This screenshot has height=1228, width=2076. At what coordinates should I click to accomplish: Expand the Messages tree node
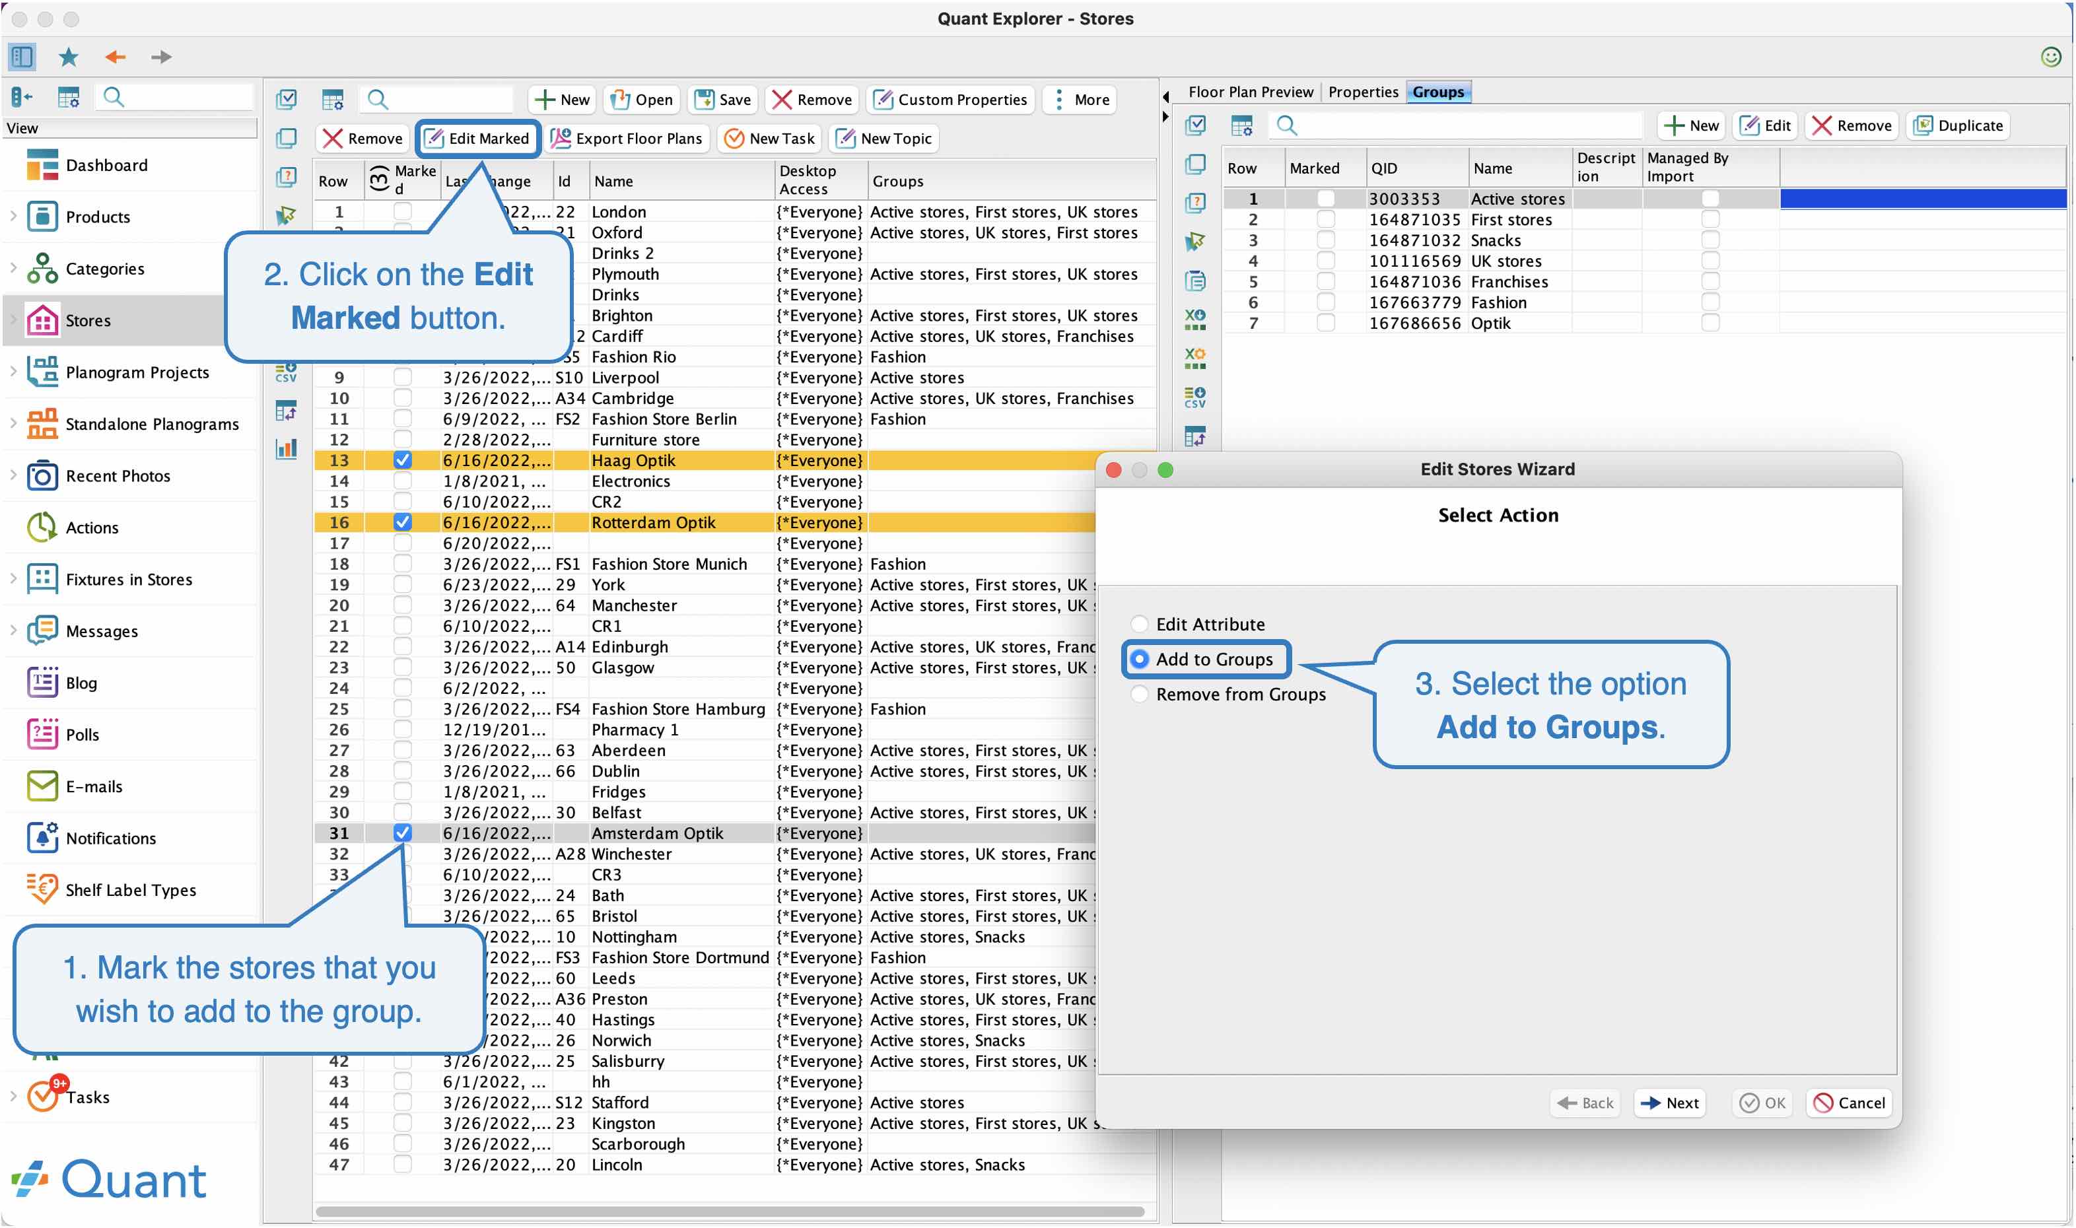pos(13,631)
